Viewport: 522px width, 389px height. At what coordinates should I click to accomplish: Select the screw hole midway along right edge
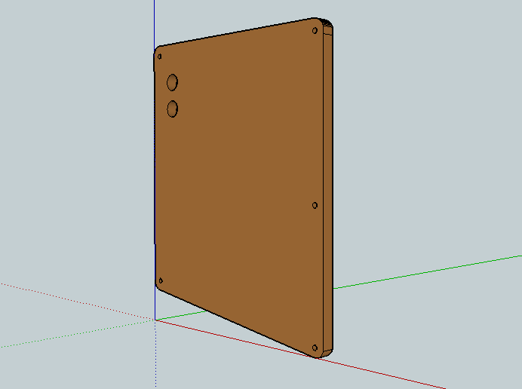coord(315,205)
